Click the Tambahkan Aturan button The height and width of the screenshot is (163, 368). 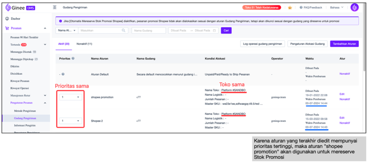pyautogui.click(x=344, y=44)
